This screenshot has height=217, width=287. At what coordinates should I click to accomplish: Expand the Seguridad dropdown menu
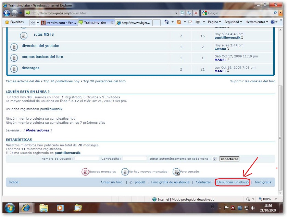coord(233,22)
